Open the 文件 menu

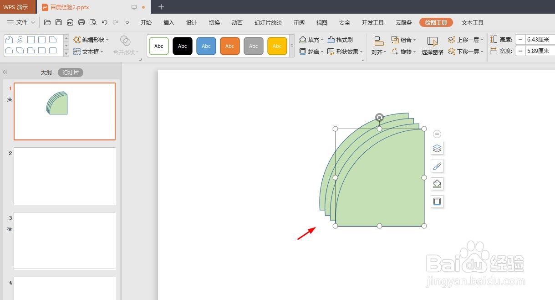click(x=21, y=22)
